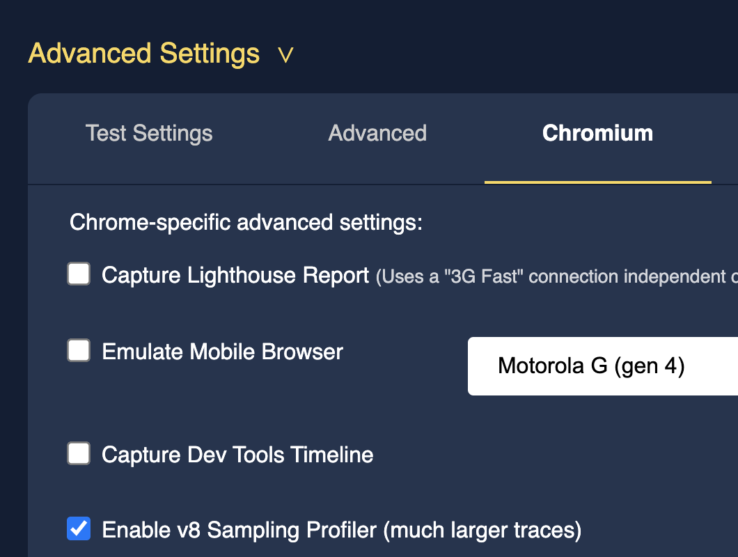
Task: Collapse the Advanced Settings chevron arrow
Action: [285, 55]
